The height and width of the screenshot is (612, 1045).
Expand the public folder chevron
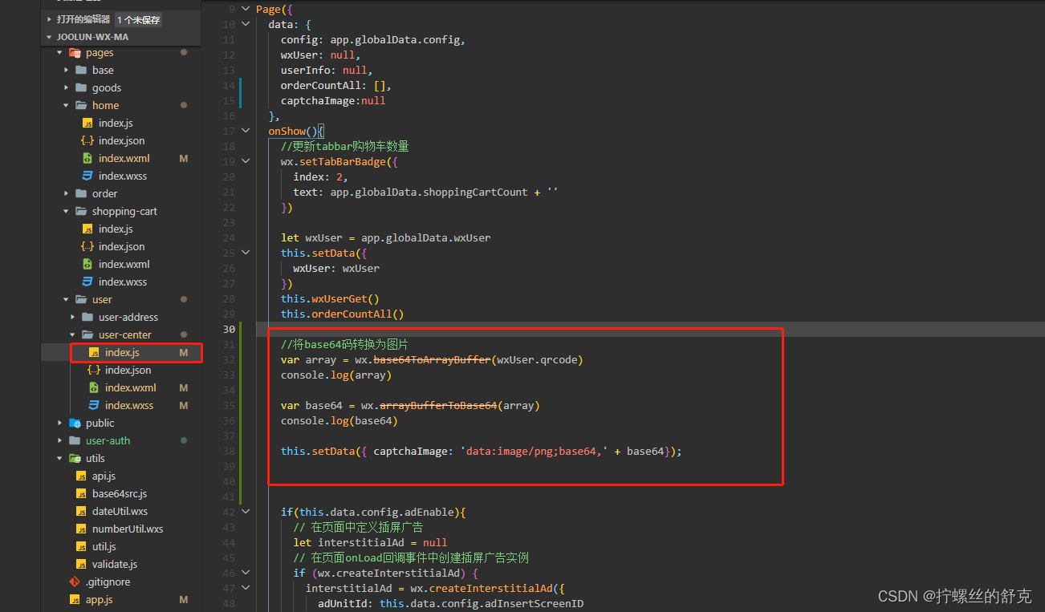point(59,424)
